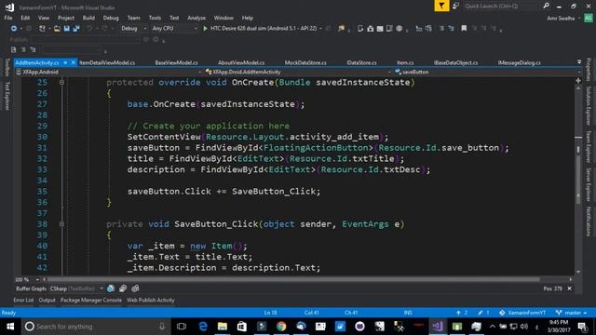This screenshot has height=335, width=596.
Task: Switch to the IMessageDialog.cs tab
Action: [x=520, y=62]
